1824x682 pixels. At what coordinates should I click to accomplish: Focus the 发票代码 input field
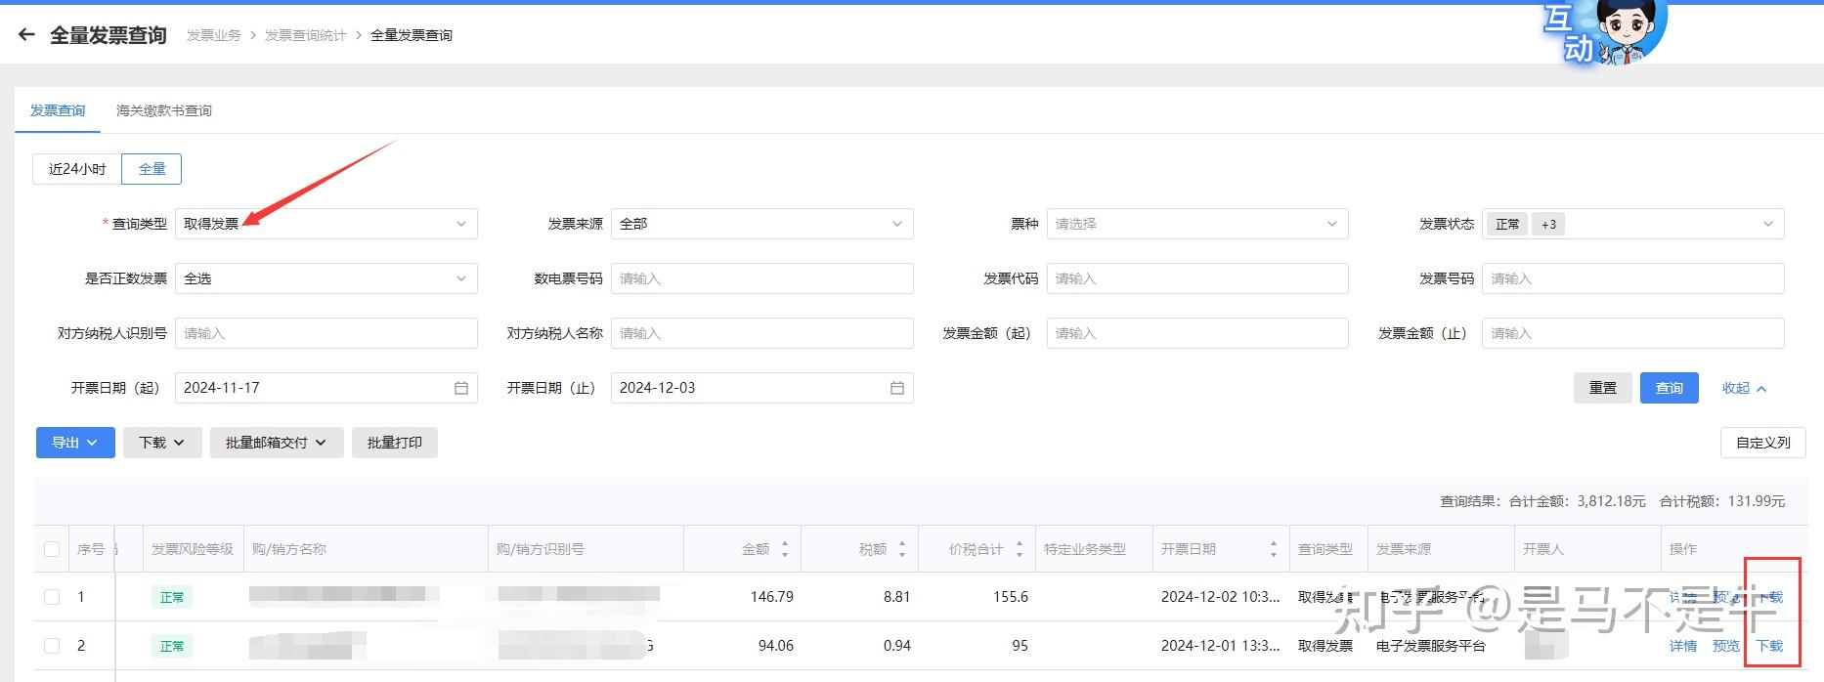coord(1197,278)
